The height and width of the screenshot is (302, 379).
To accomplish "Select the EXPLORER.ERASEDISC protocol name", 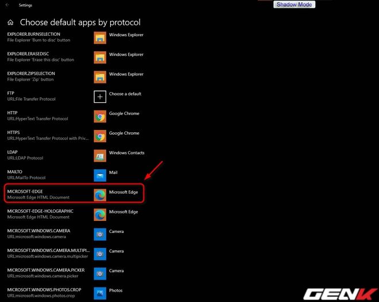I will point(28,53).
